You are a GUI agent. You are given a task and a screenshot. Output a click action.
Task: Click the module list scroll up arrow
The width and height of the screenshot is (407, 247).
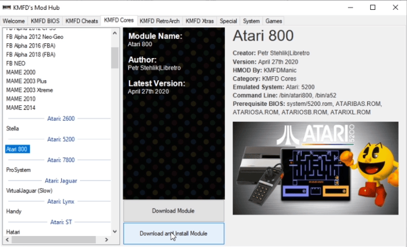[x=115, y=33]
